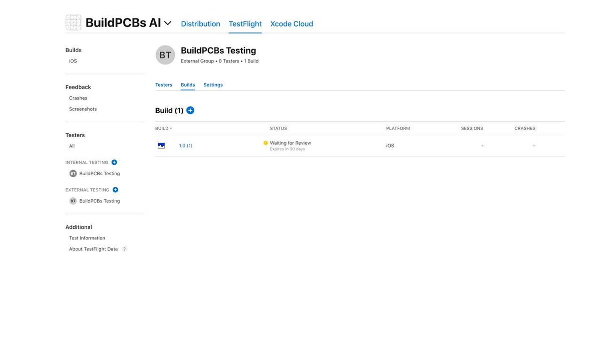Image resolution: width=601 pixels, height=340 pixels.
Task: Show All testers in sidebar
Action: click(72, 146)
